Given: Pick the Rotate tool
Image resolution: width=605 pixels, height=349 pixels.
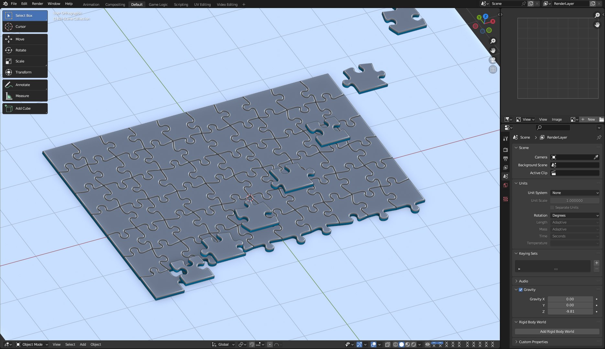Looking at the screenshot, I should 25,50.
